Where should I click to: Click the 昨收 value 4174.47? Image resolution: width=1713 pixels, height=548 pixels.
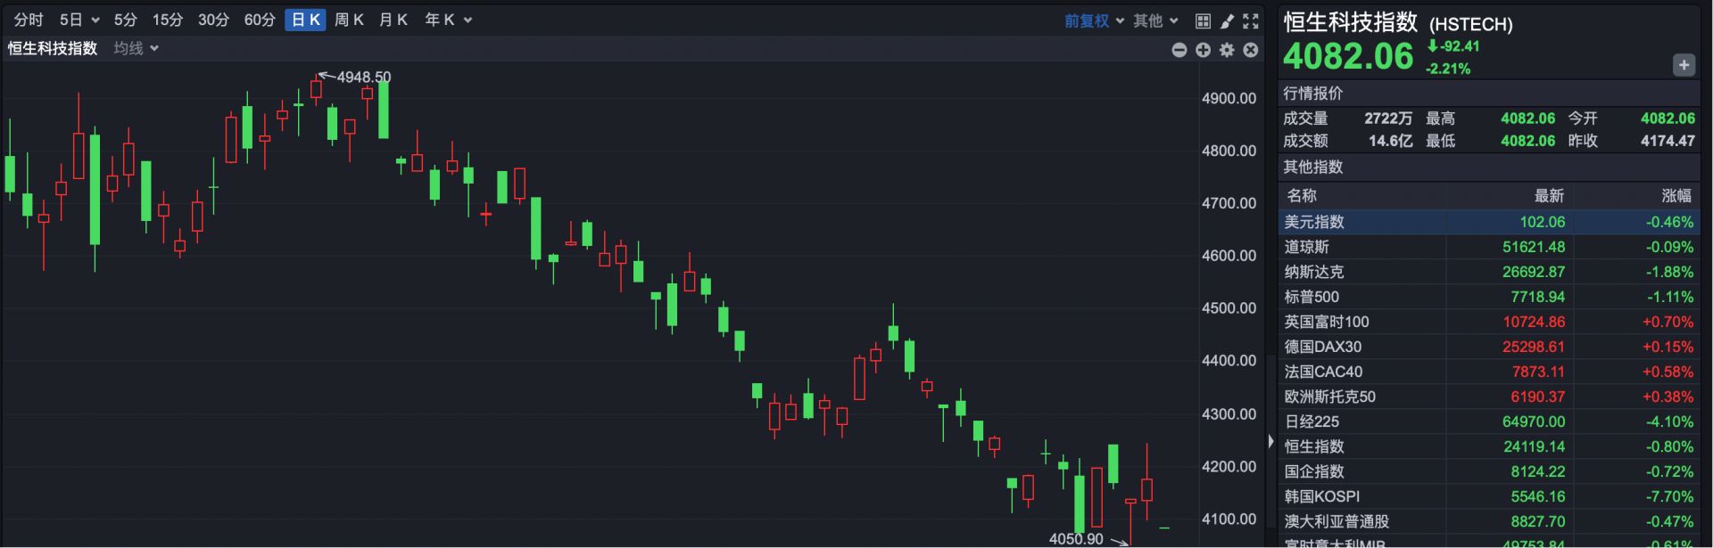pyautogui.click(x=1667, y=141)
